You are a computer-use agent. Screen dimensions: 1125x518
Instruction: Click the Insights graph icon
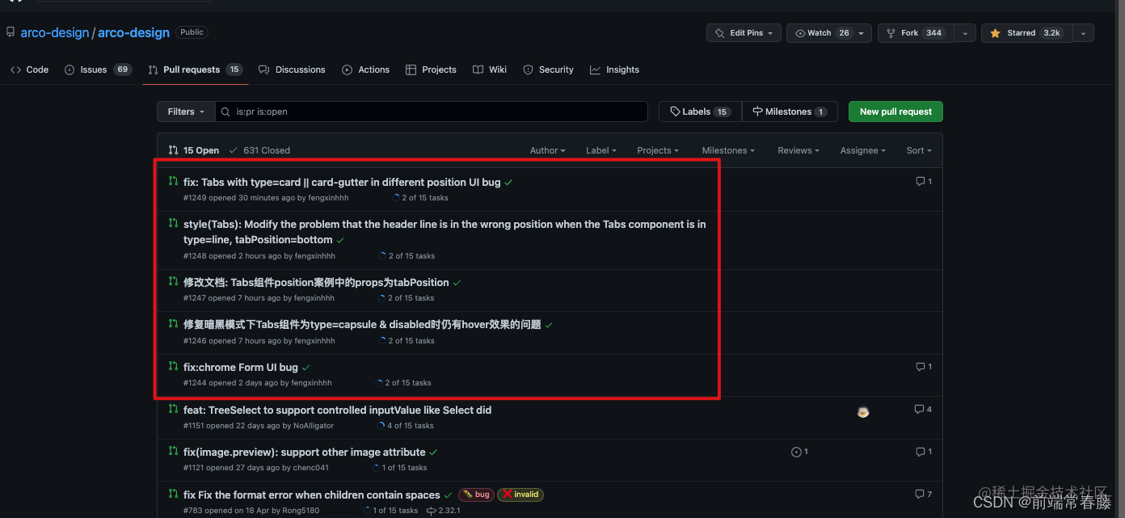pyautogui.click(x=594, y=69)
